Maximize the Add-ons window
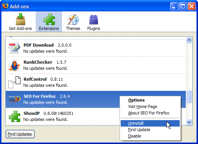The width and height of the screenshot is (198, 144). [183, 6]
